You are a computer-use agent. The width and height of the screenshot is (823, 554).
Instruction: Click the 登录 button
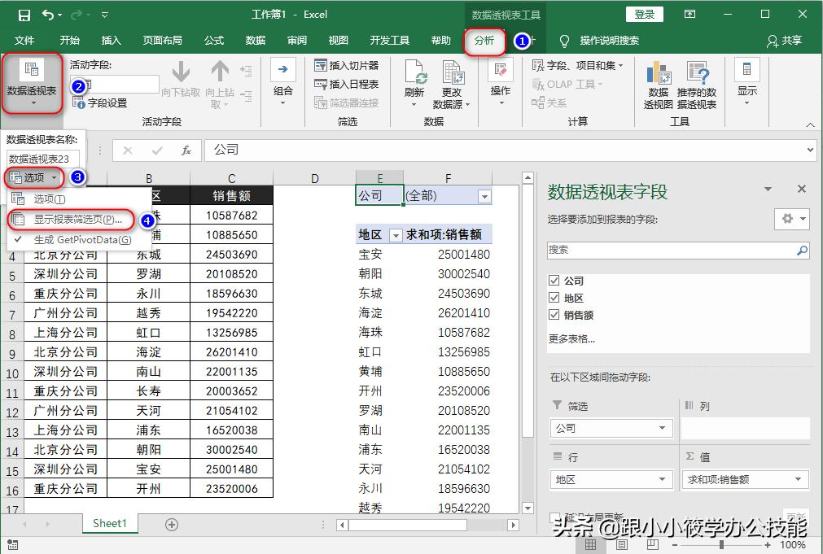[646, 14]
